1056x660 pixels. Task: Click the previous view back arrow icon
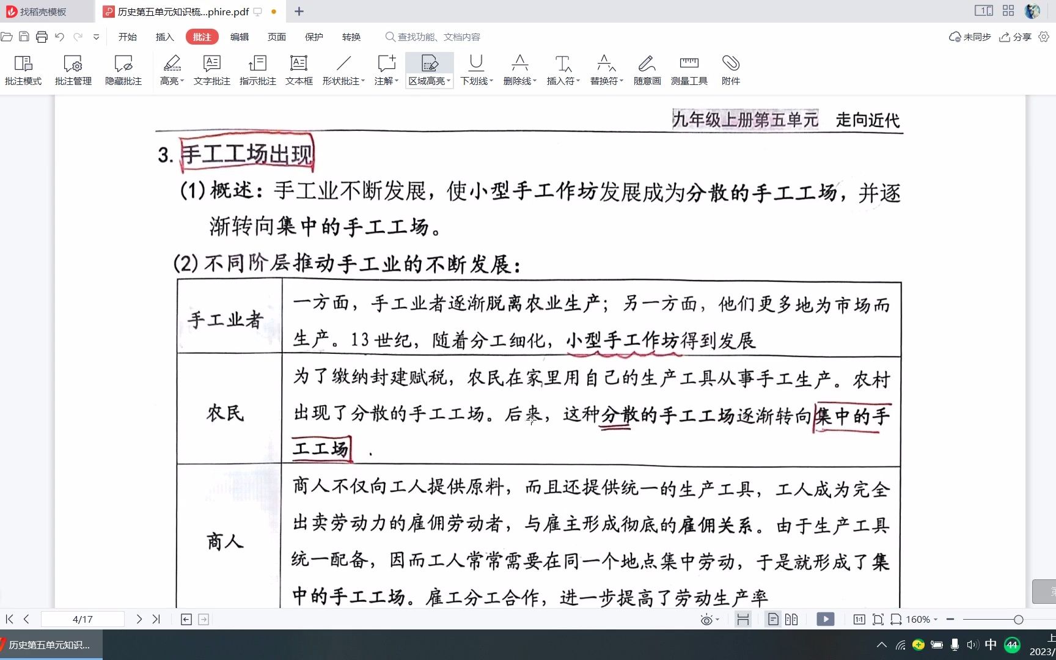click(x=186, y=619)
